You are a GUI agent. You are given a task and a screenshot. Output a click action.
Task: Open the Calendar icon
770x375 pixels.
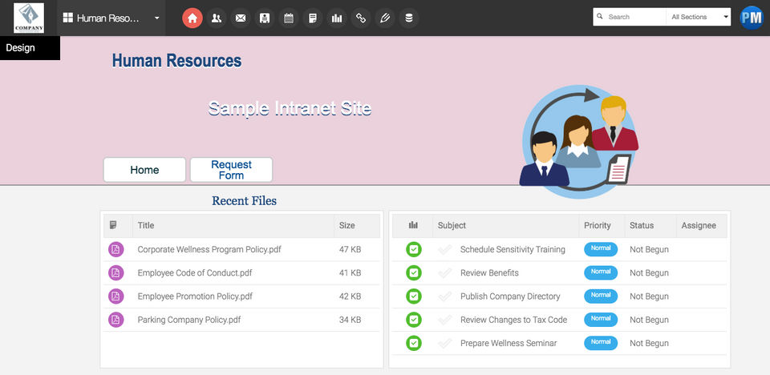point(289,18)
